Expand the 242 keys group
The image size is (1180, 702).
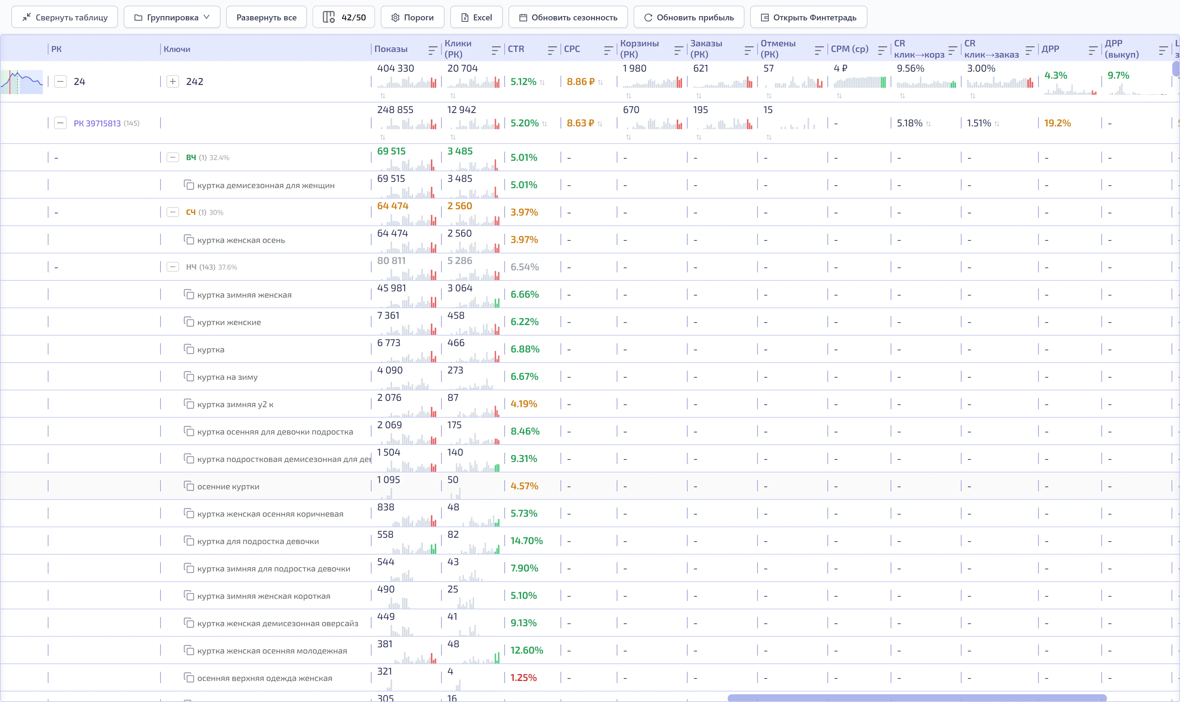click(173, 81)
